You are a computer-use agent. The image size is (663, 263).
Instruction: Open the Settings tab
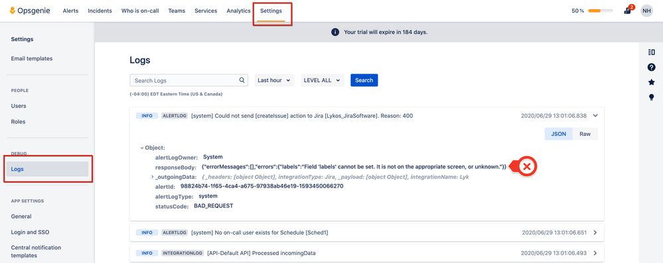(271, 11)
